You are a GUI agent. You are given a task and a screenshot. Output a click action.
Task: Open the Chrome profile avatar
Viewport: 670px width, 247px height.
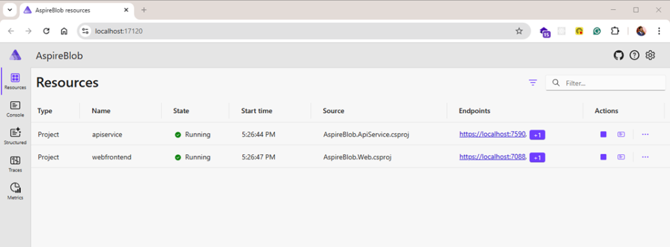point(641,31)
